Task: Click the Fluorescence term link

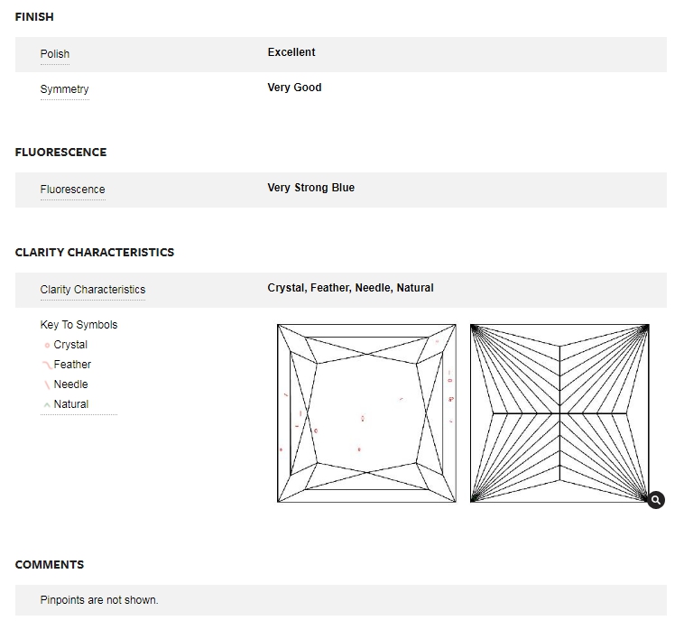Action: [72, 190]
